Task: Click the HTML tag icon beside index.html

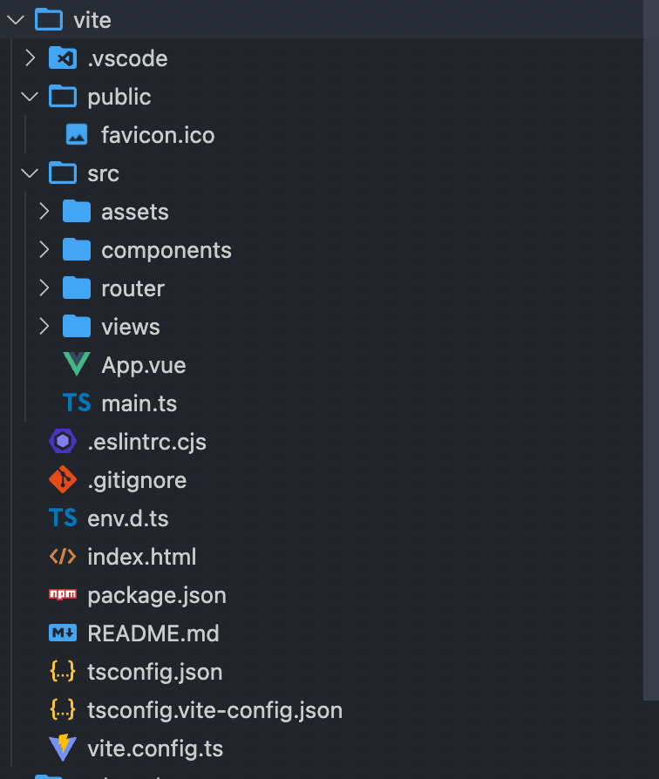Action: pos(63,557)
